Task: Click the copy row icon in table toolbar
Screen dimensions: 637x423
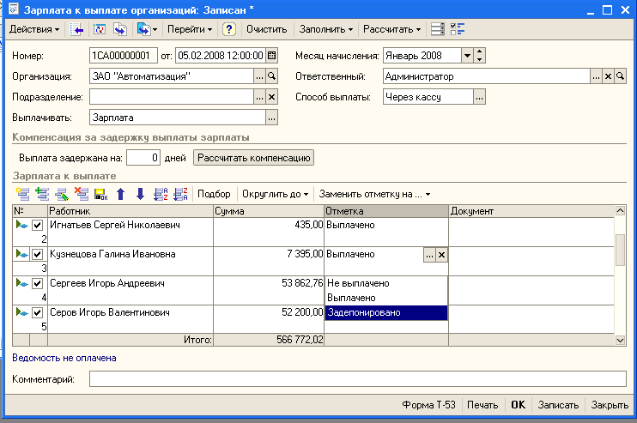Action: point(42,194)
